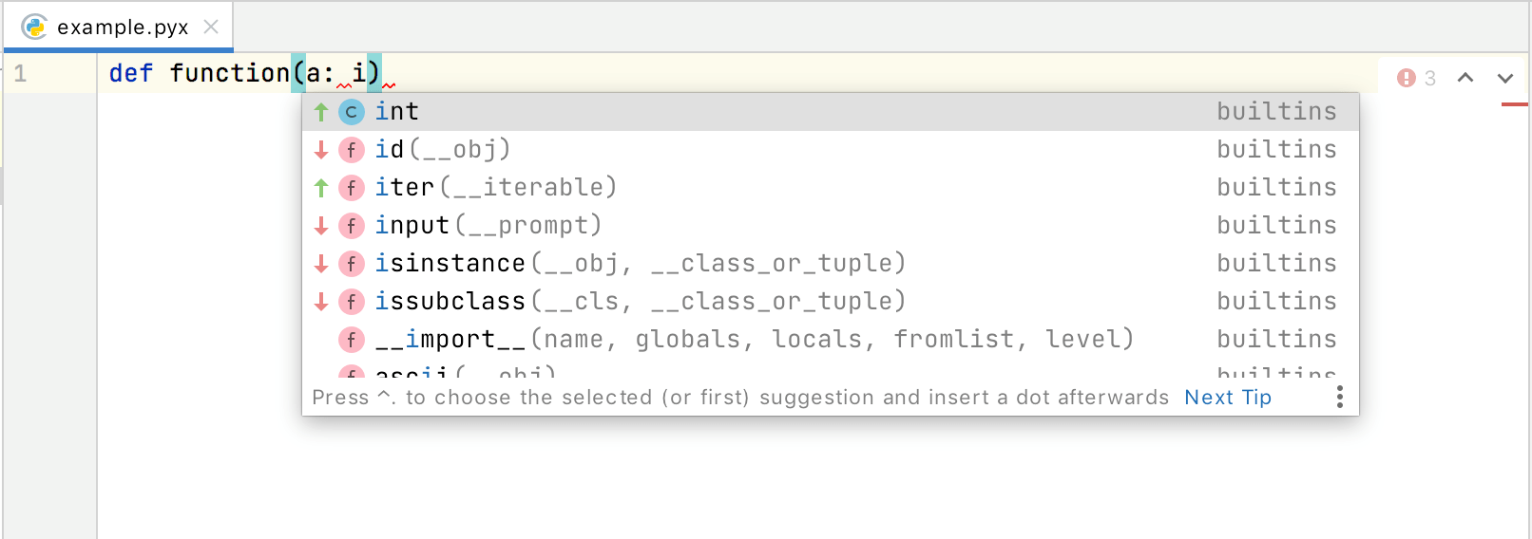Image resolution: width=1532 pixels, height=539 pixels.
Task: Click the Next Tip link
Action: tap(1227, 398)
